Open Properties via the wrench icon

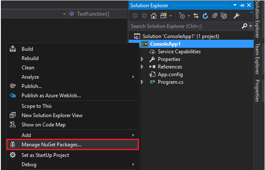pos(236,16)
